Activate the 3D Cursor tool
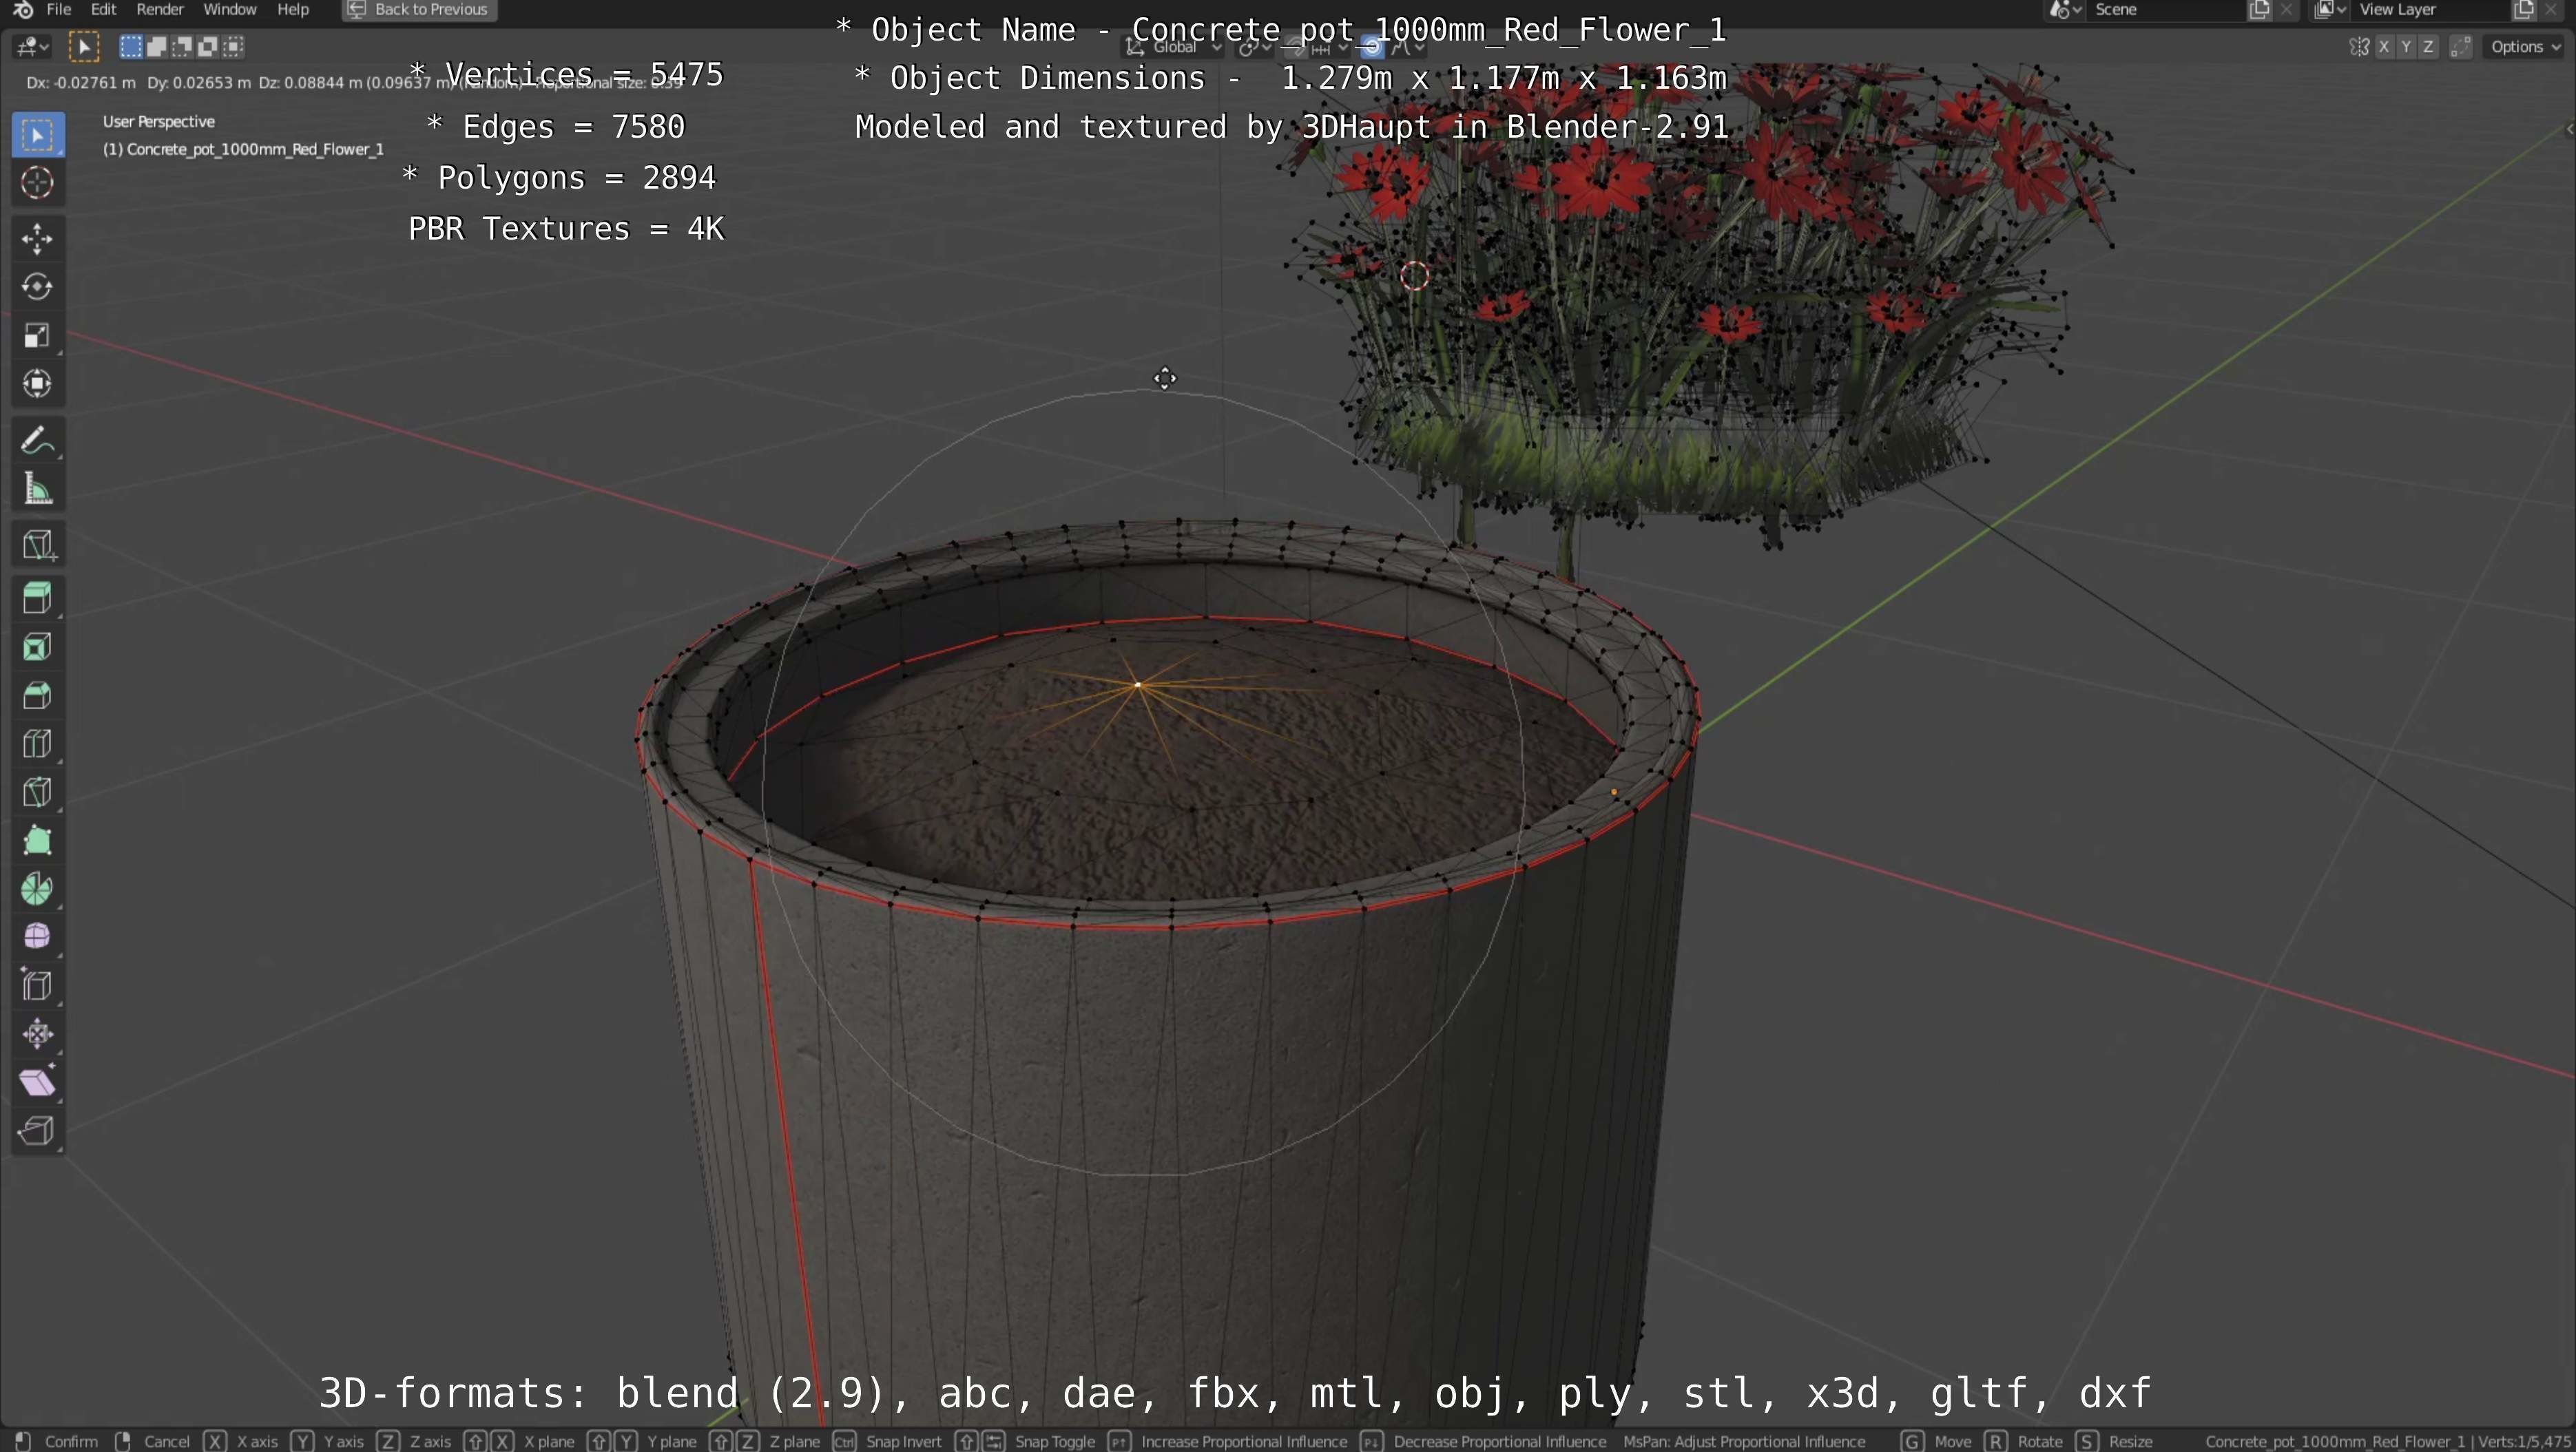Screen dimensions: 2576x1452 coord(38,183)
